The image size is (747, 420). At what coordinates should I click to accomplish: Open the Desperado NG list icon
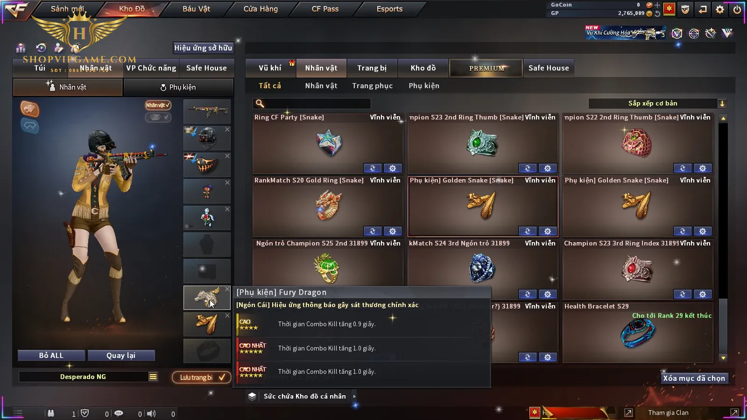point(153,377)
